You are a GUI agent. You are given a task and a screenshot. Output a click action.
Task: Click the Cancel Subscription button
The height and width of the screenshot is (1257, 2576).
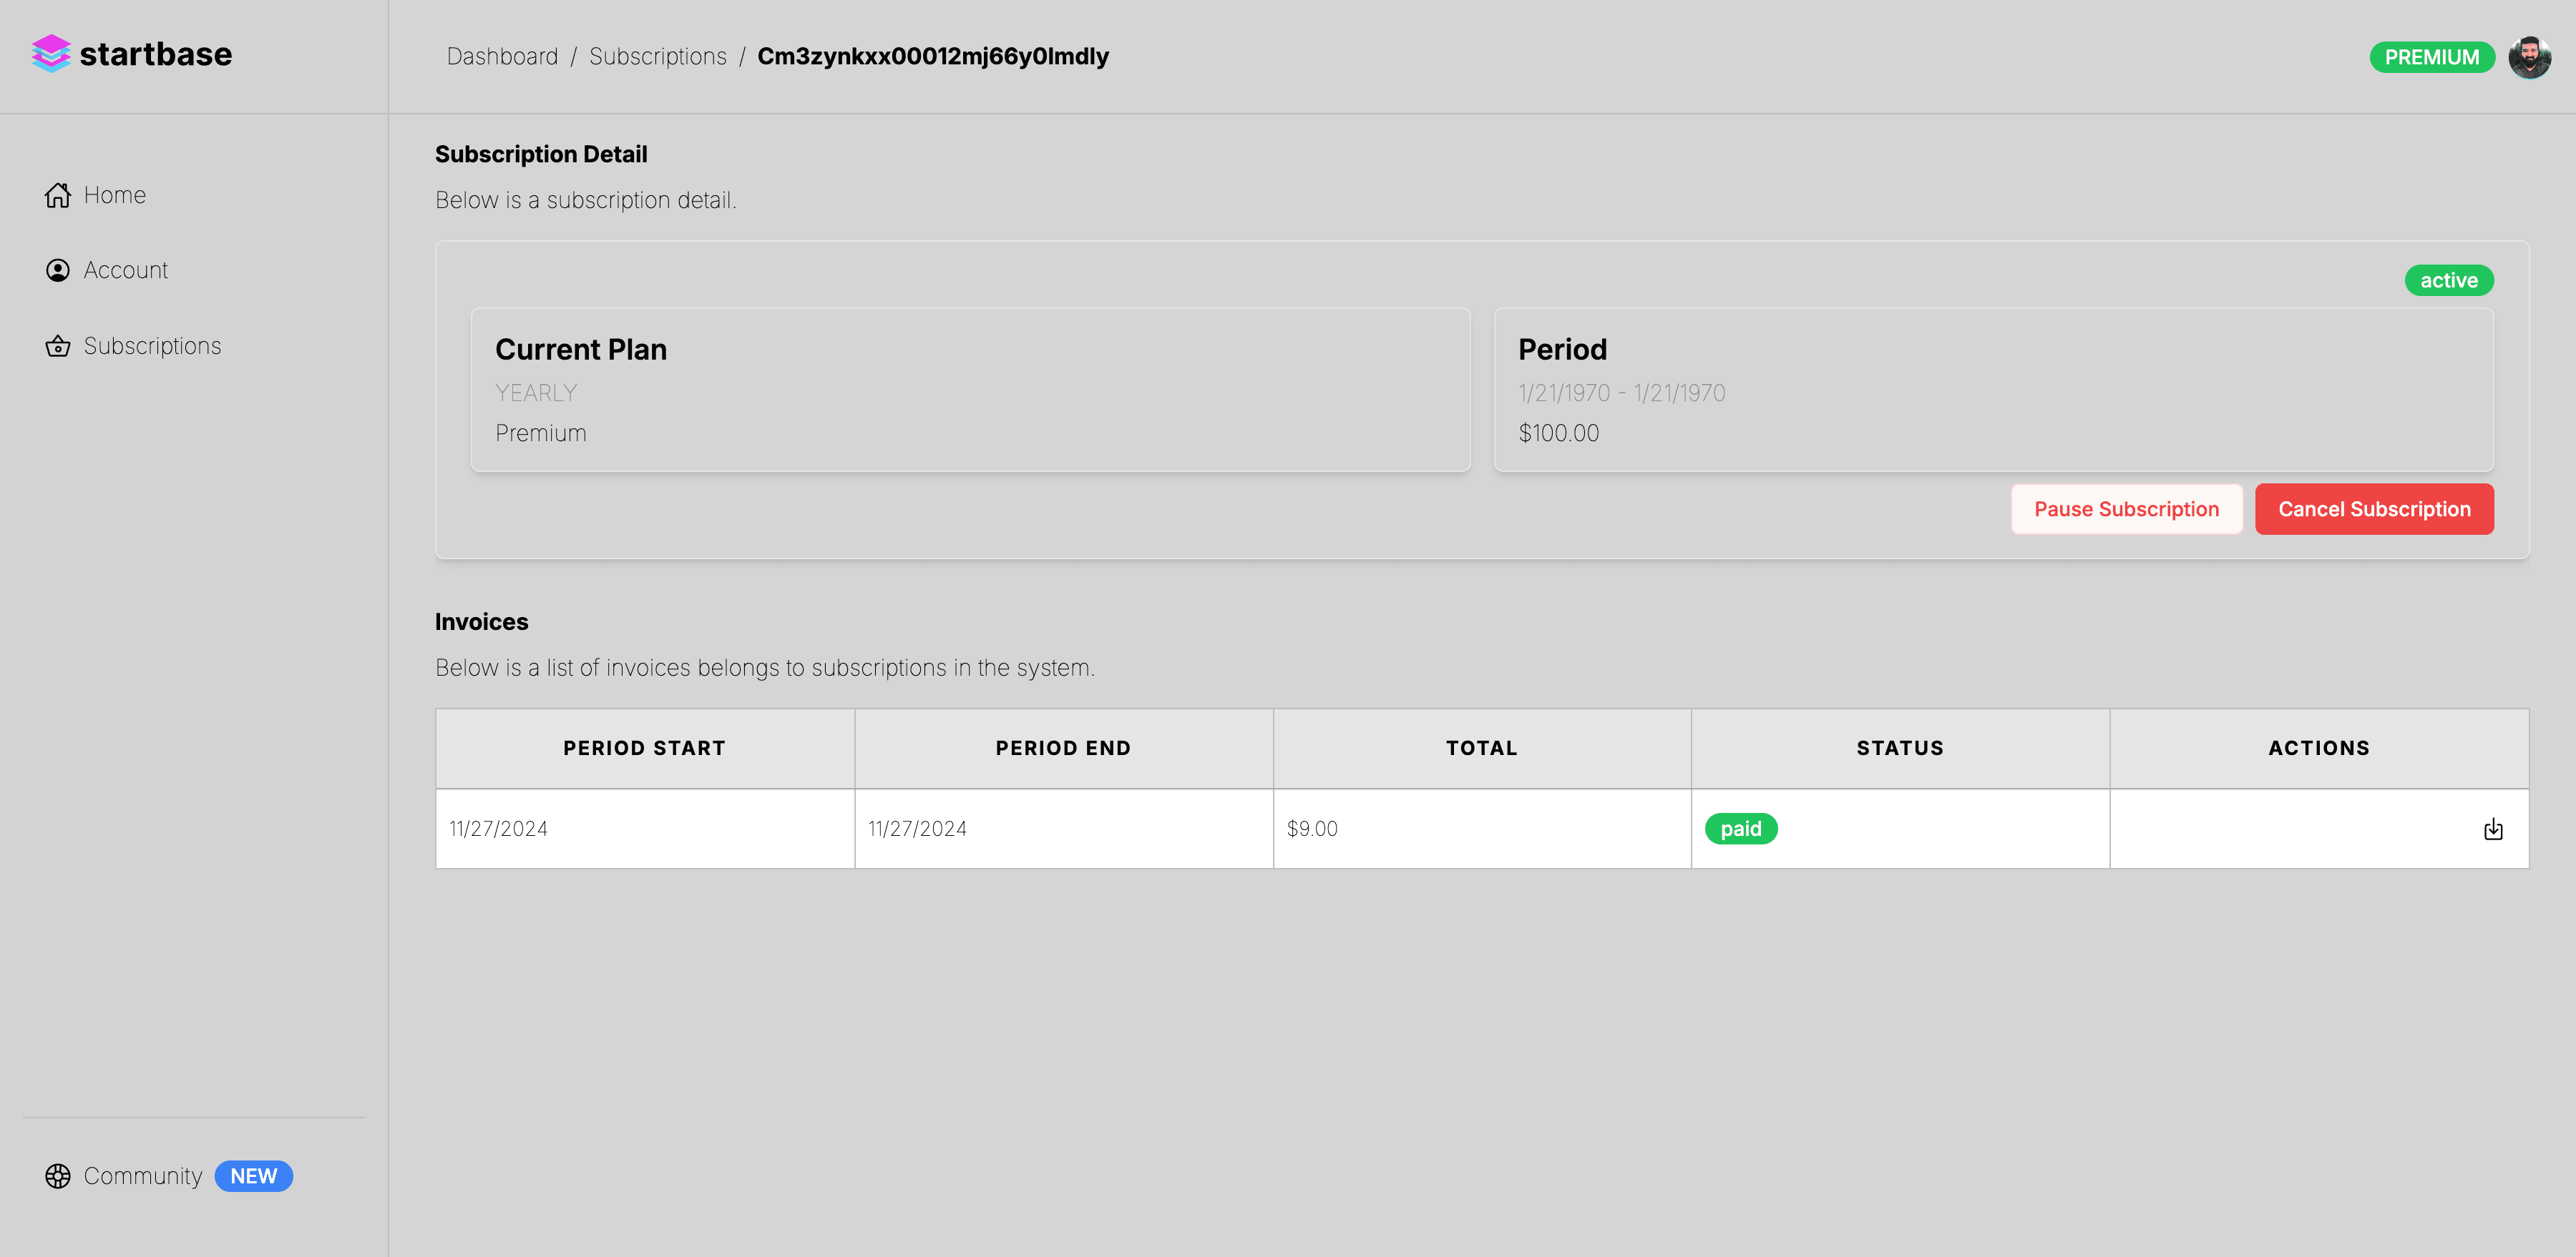coord(2374,508)
